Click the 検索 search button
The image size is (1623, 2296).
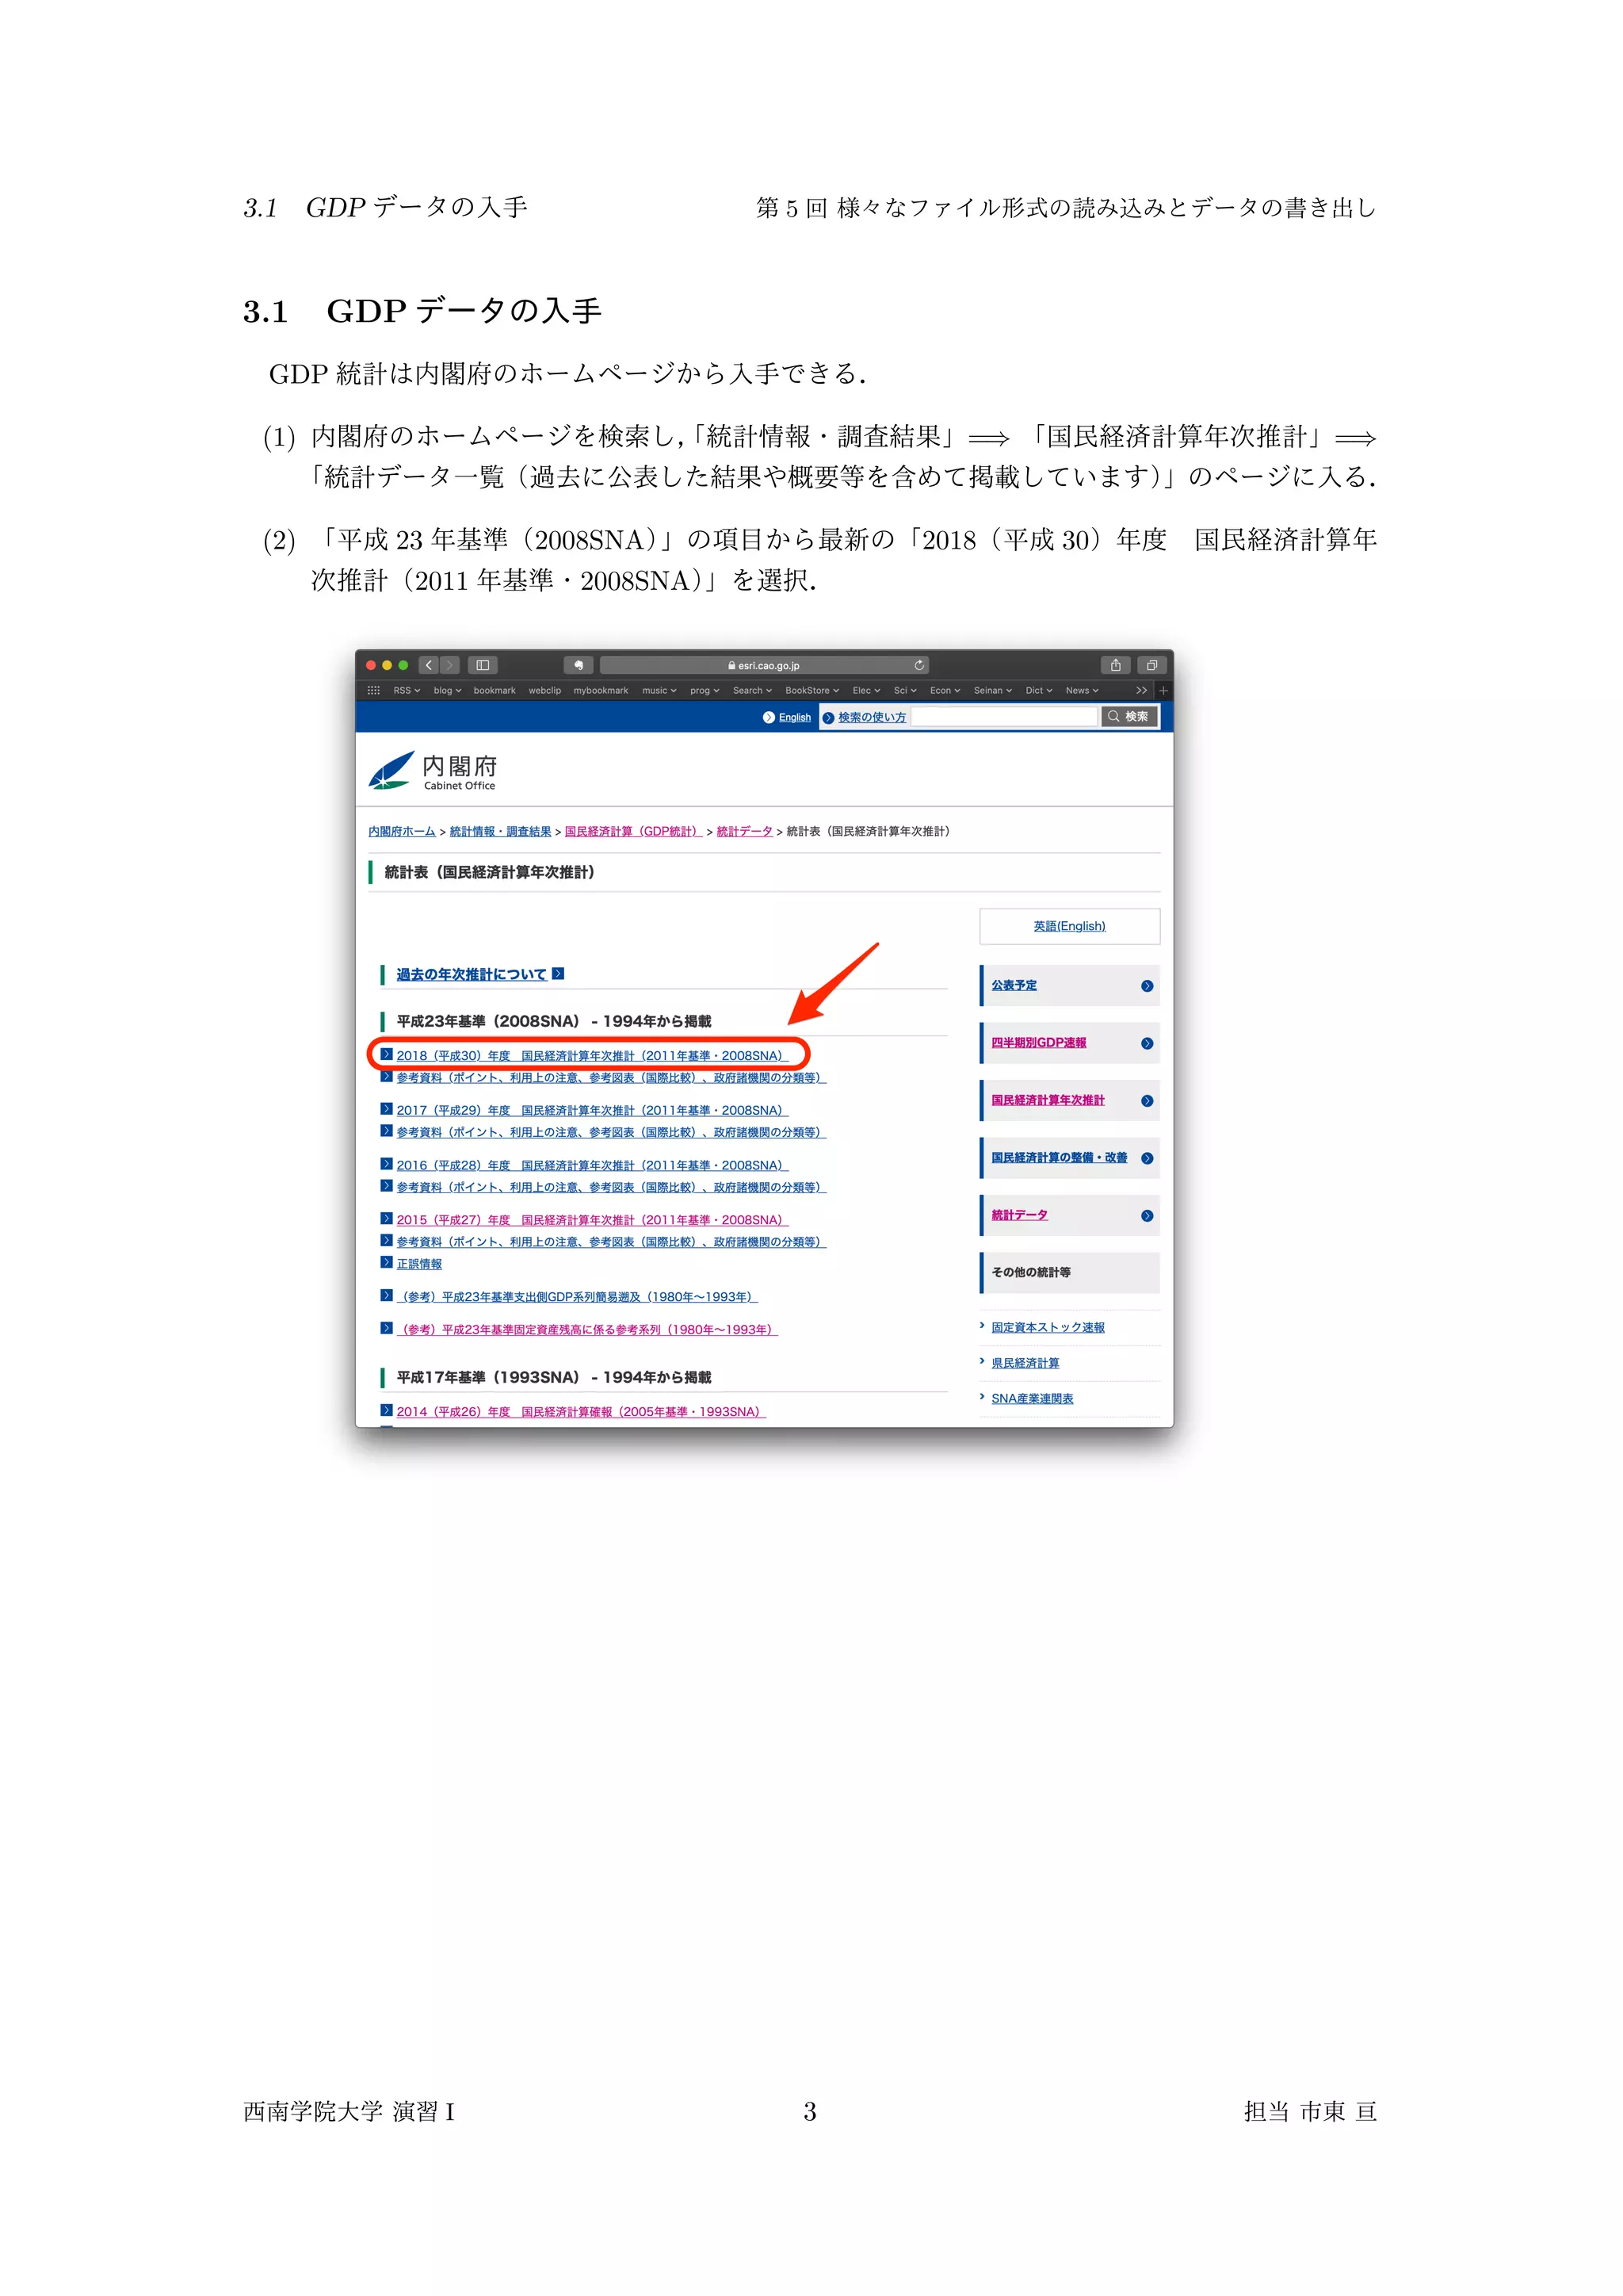[x=1129, y=717]
